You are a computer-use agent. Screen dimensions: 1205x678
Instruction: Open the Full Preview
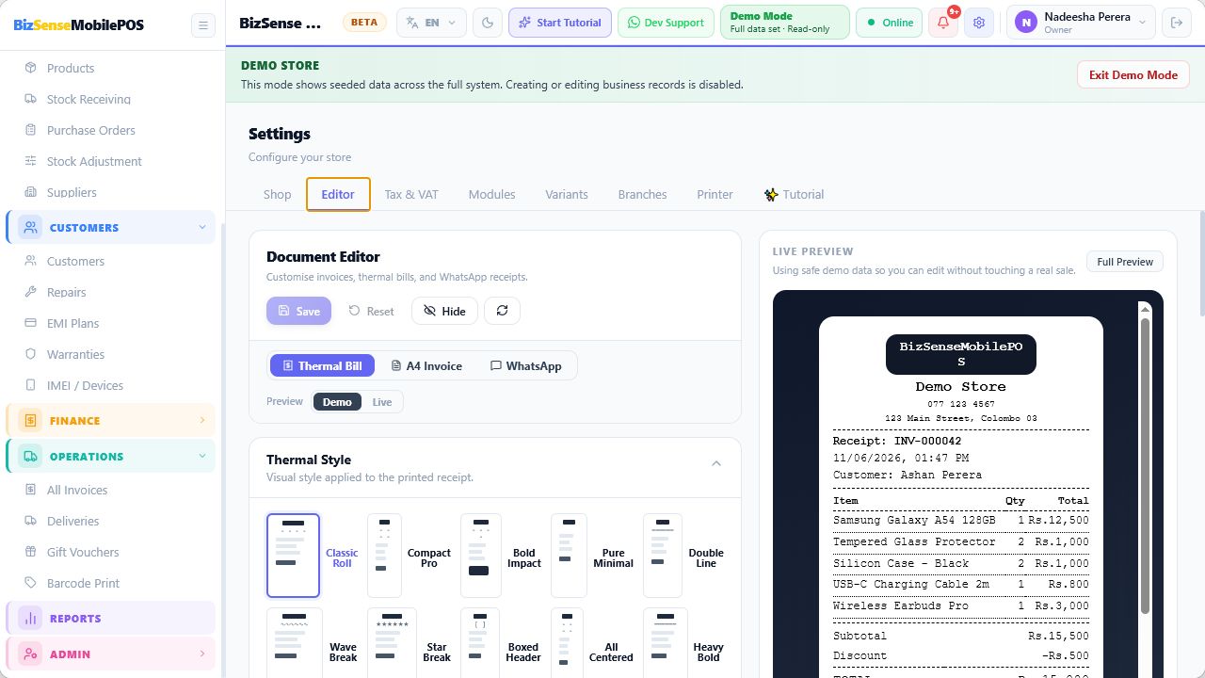pos(1125,262)
